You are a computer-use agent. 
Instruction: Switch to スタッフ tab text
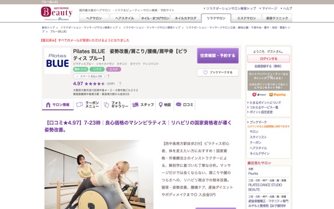point(147,104)
